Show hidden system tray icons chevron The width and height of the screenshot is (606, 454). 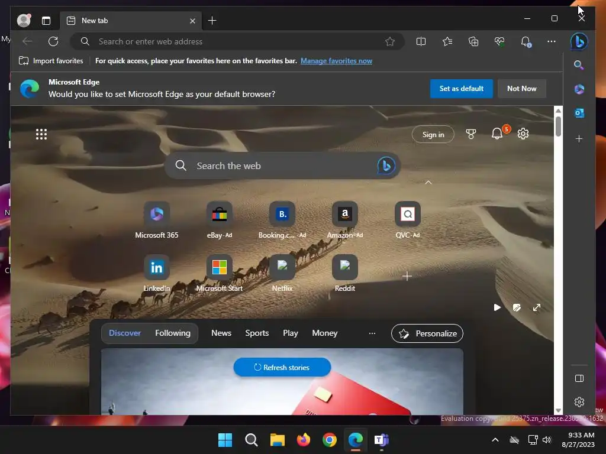[x=495, y=440]
